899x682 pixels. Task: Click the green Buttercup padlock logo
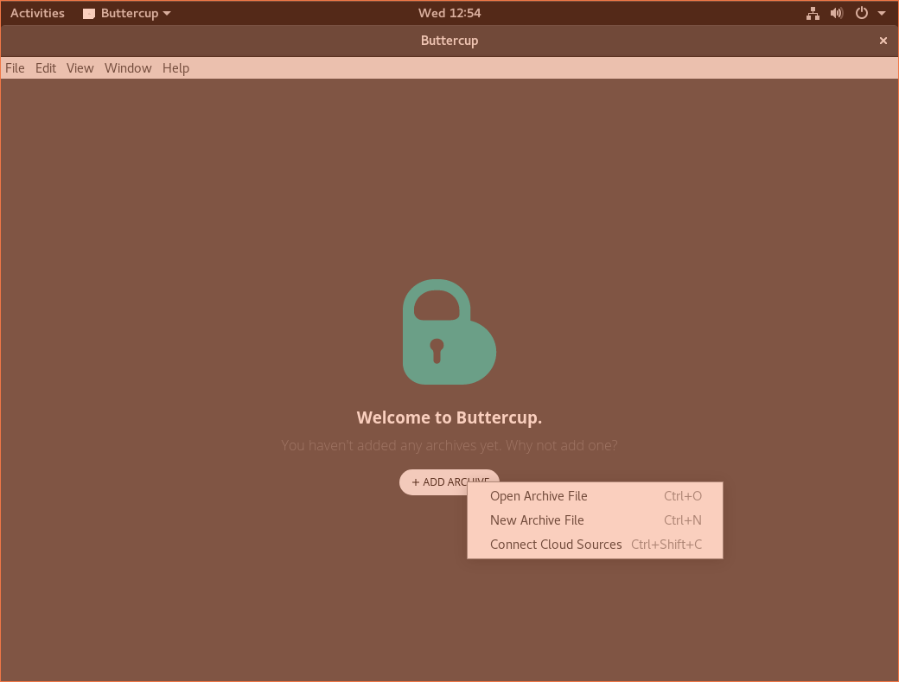449,332
